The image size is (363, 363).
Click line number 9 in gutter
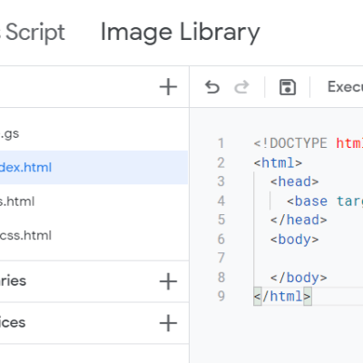[221, 296]
